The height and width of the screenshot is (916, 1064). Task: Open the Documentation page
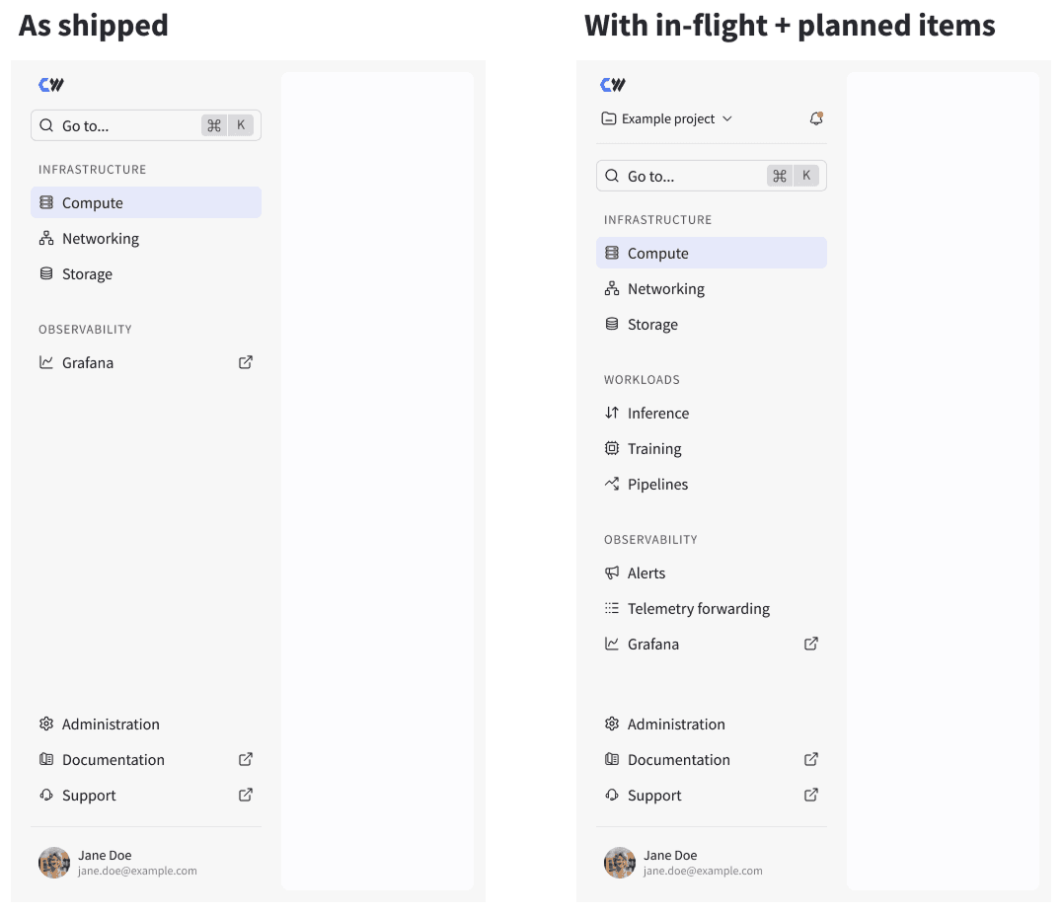679,759
